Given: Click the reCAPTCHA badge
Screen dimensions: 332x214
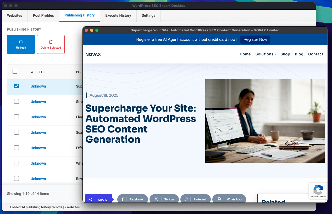Looking at the screenshot, I should point(318,191).
